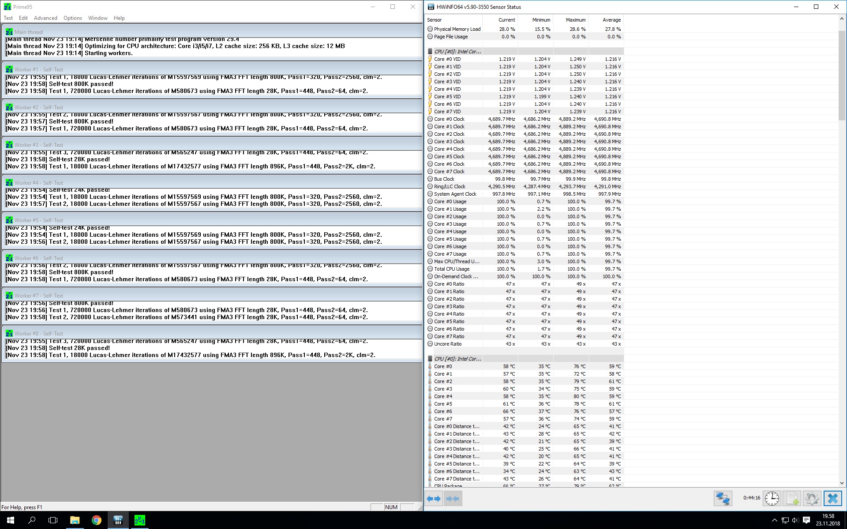Image resolution: width=847 pixels, height=529 pixels.
Task: Click the Average column header
Action: tap(606, 20)
